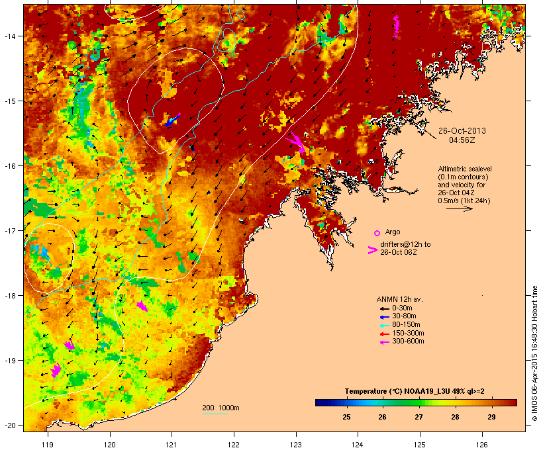Viewport: 543px width, 450px height.
Task: Click the magenta Argo circle legend symbol
Action: tap(377, 233)
